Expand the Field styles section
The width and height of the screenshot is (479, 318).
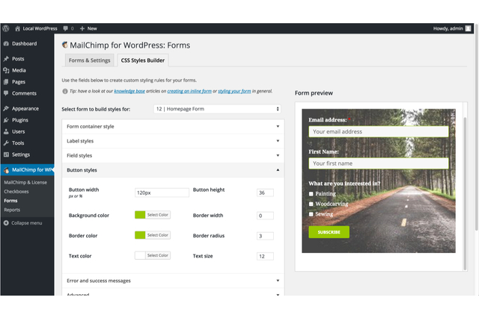tap(173, 155)
